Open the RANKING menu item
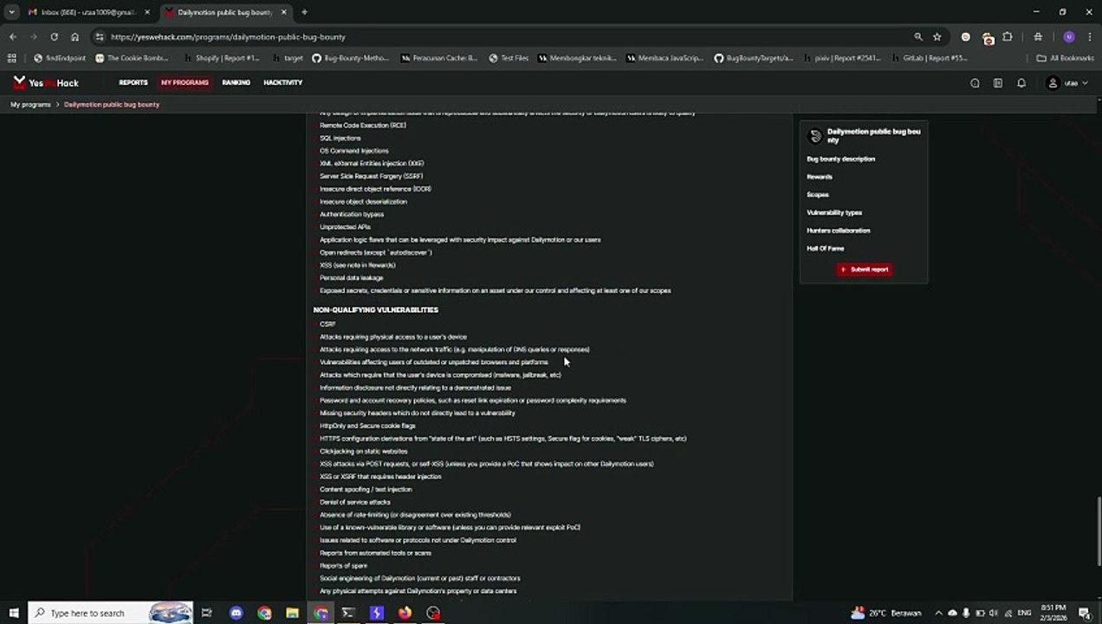 click(x=236, y=82)
